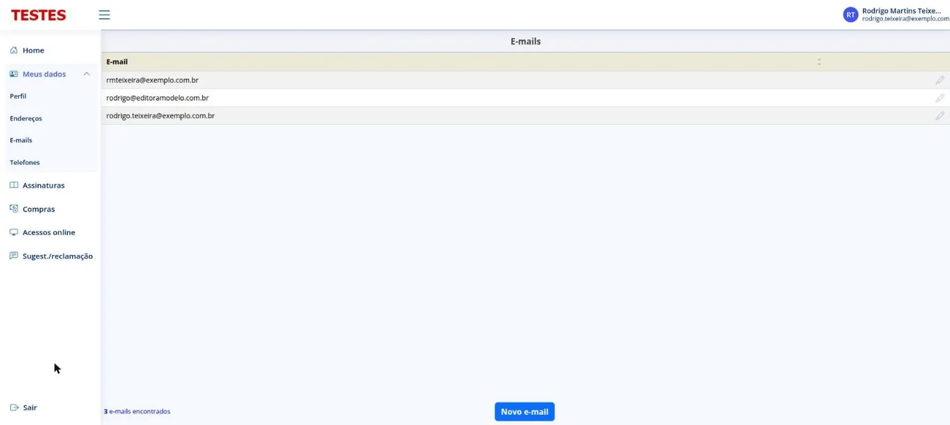The image size is (950, 425).
Task: Click the Home house icon
Action: coord(14,50)
